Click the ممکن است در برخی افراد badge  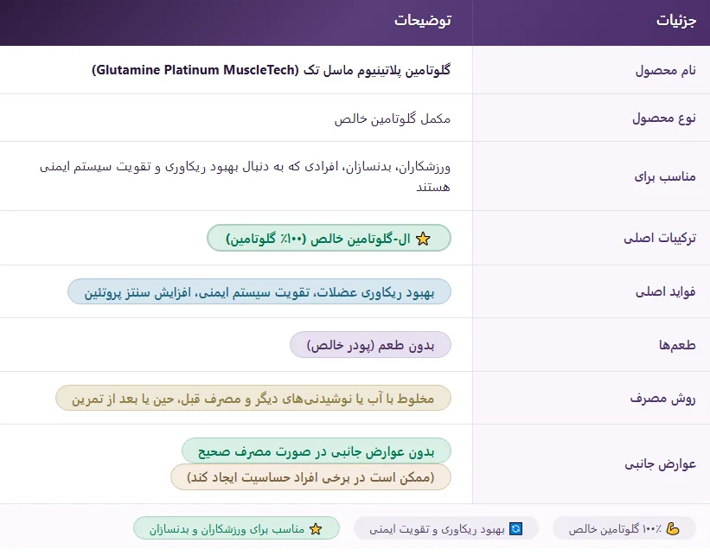click(x=311, y=476)
